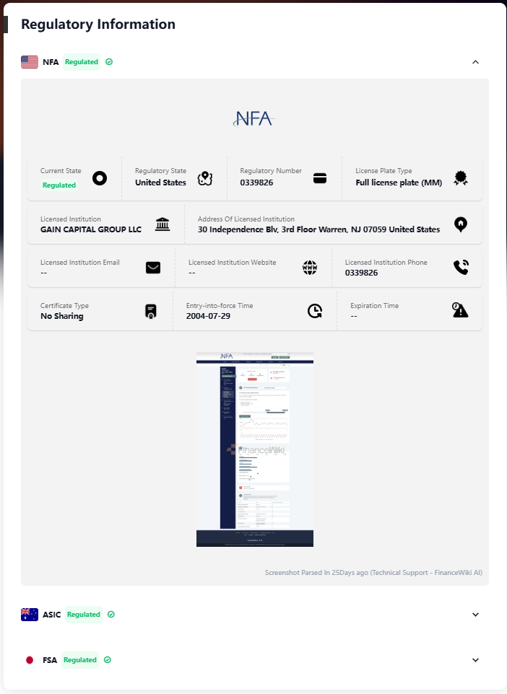Image resolution: width=507 pixels, height=694 pixels.
Task: Click the GAIN CAPITAL GROUP LLC text
Action: [91, 229]
